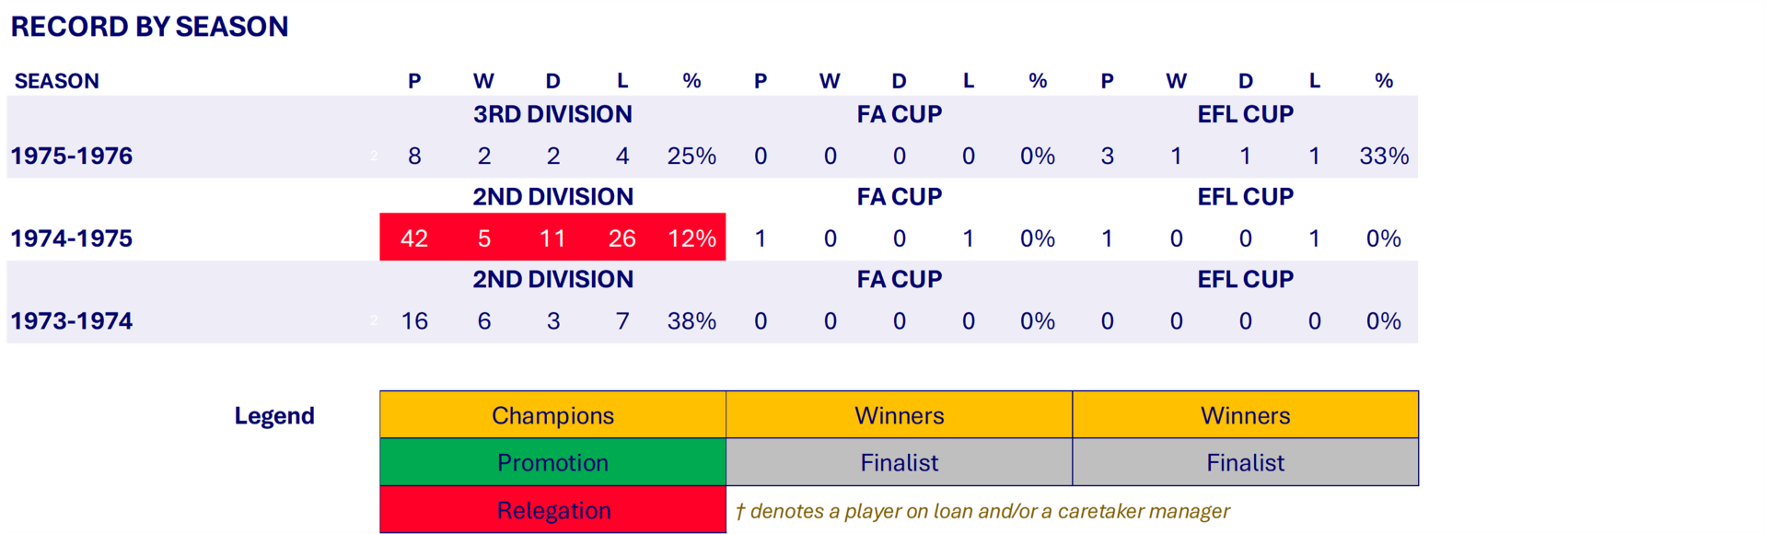Screen dimensions: 1766x534
Task: Click the red Relegation legend swatch
Action: tap(552, 510)
